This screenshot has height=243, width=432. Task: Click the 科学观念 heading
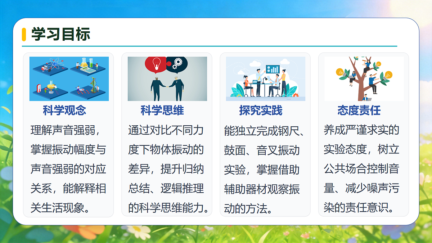[x=64, y=111]
